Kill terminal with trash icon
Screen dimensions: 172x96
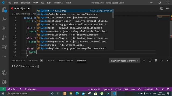point(156,60)
